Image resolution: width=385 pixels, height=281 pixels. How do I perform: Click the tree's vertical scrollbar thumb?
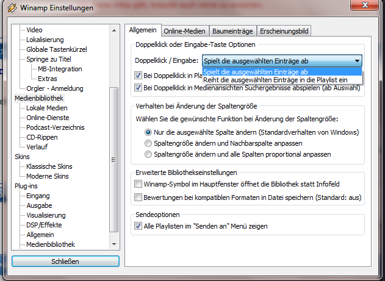[x=113, y=159]
